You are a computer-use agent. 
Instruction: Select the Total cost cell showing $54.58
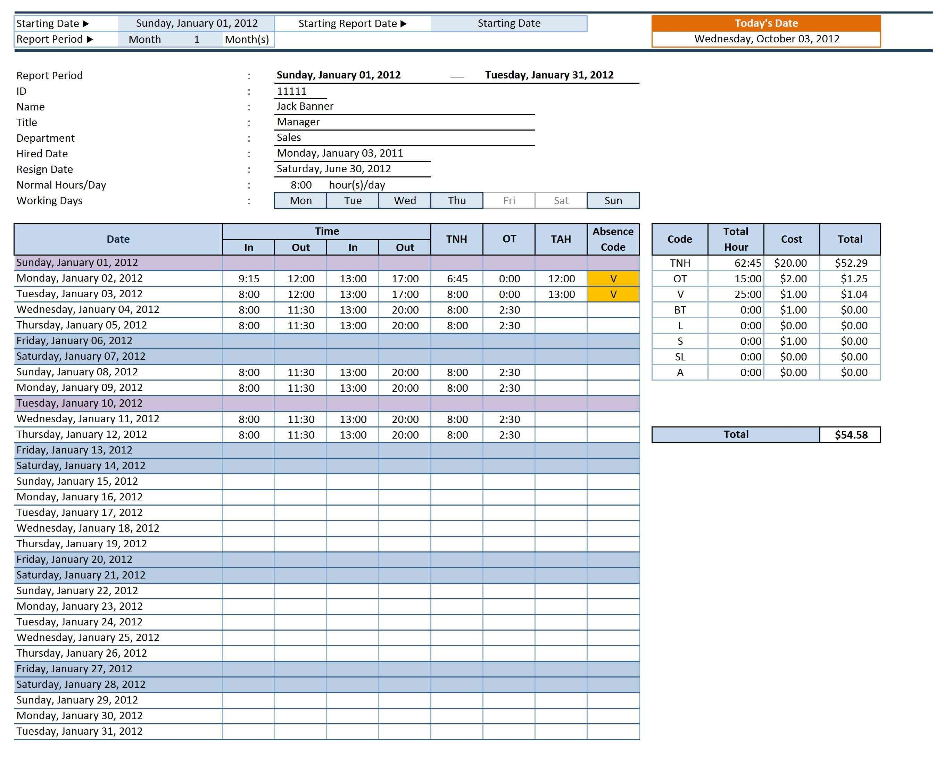pyautogui.click(x=850, y=434)
